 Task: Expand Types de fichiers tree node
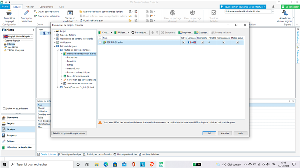pyautogui.click(x=54, y=35)
